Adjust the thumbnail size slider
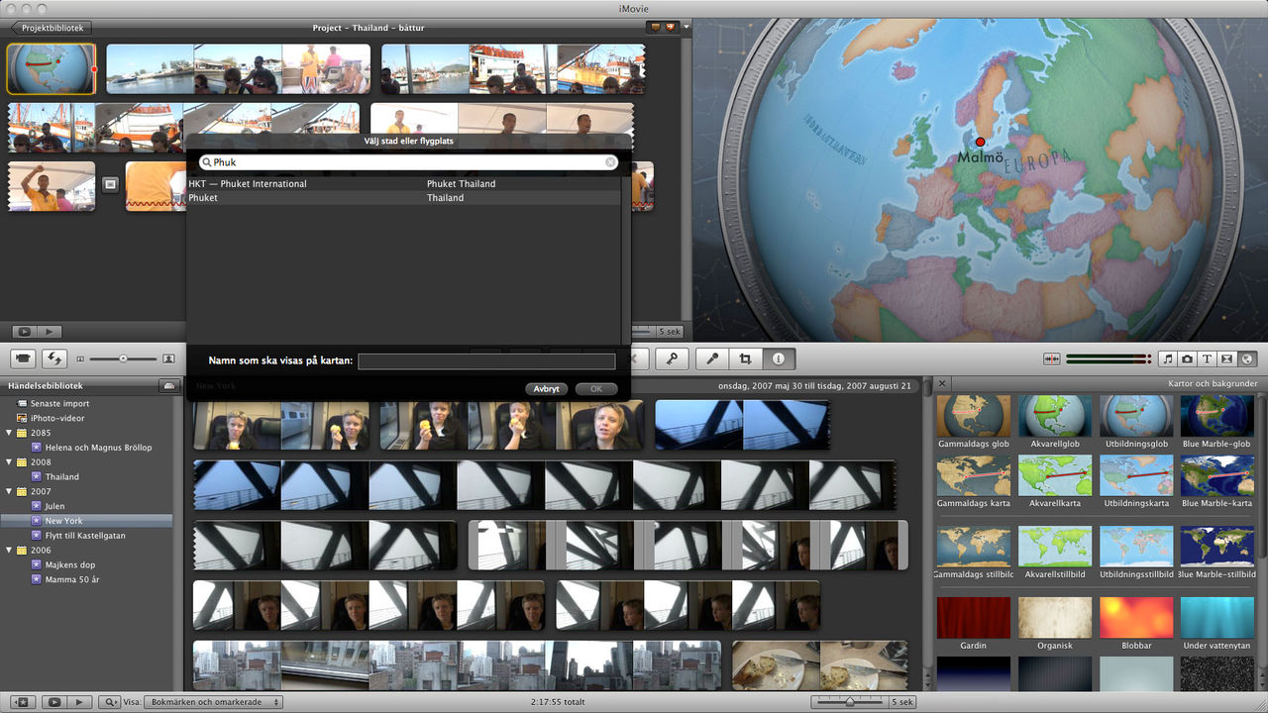 pos(123,358)
